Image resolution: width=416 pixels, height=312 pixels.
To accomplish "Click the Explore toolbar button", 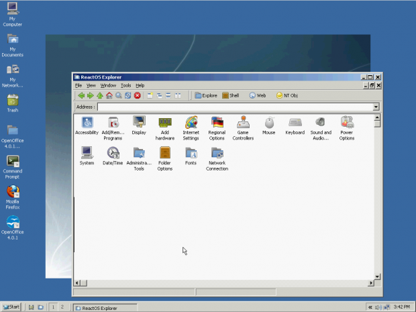I will pos(206,96).
